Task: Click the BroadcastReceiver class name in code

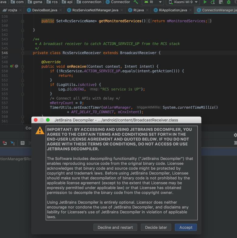Action: click(x=138, y=53)
